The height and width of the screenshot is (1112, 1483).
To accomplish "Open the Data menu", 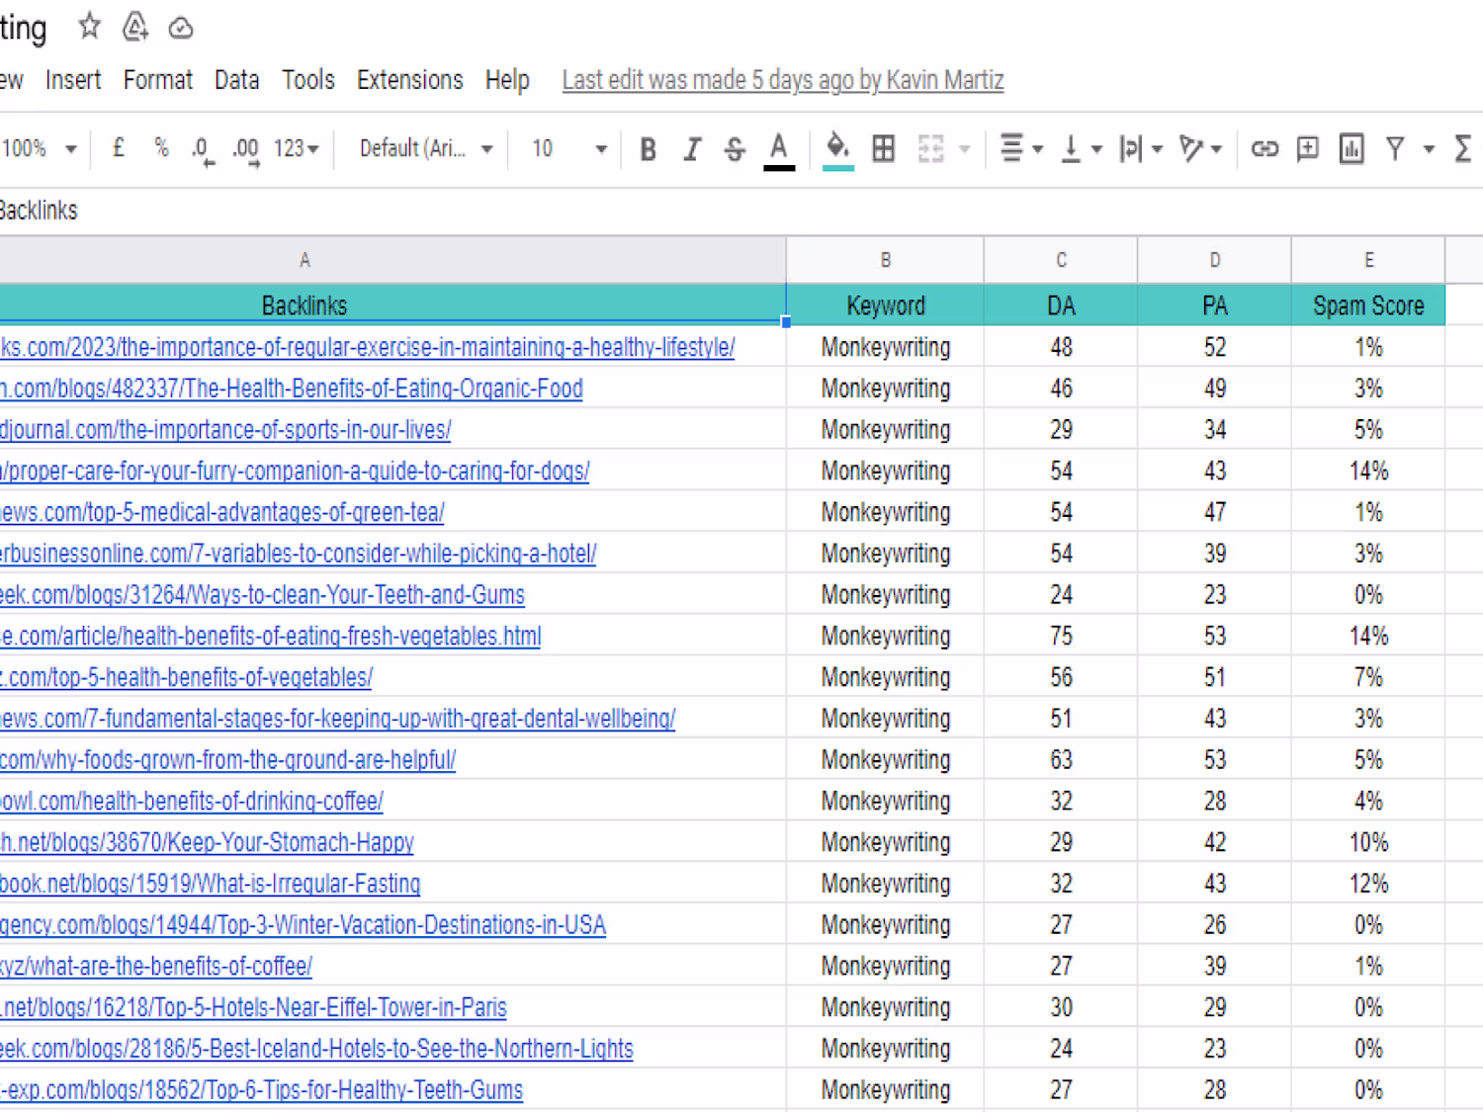I will (x=237, y=80).
